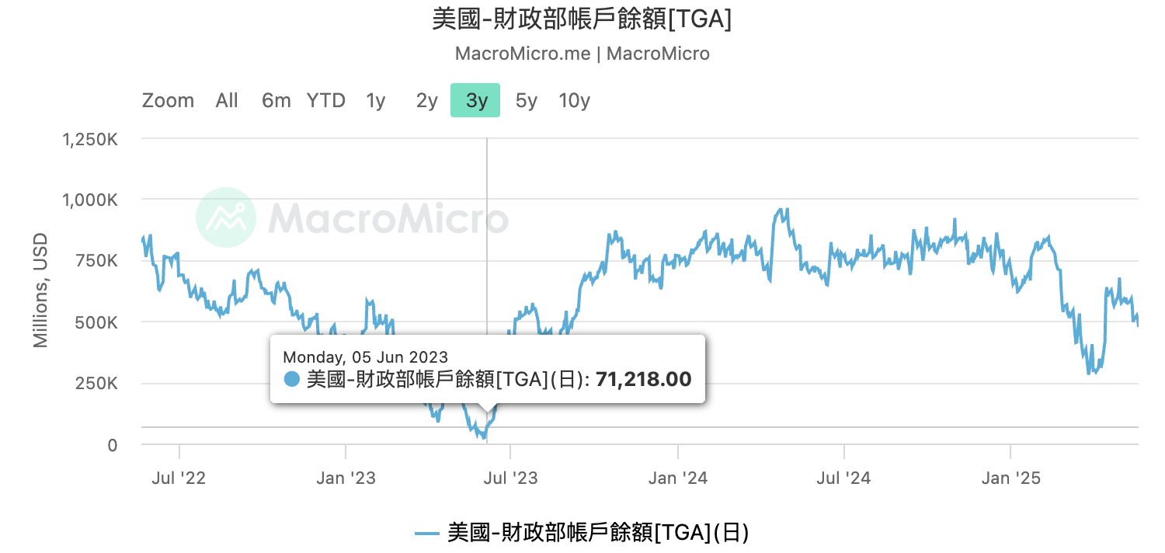Screen dimensions: 1165x553
Task: Click the chart title 美國-財政部帳戶餘額[TGA]
Action: (x=582, y=19)
